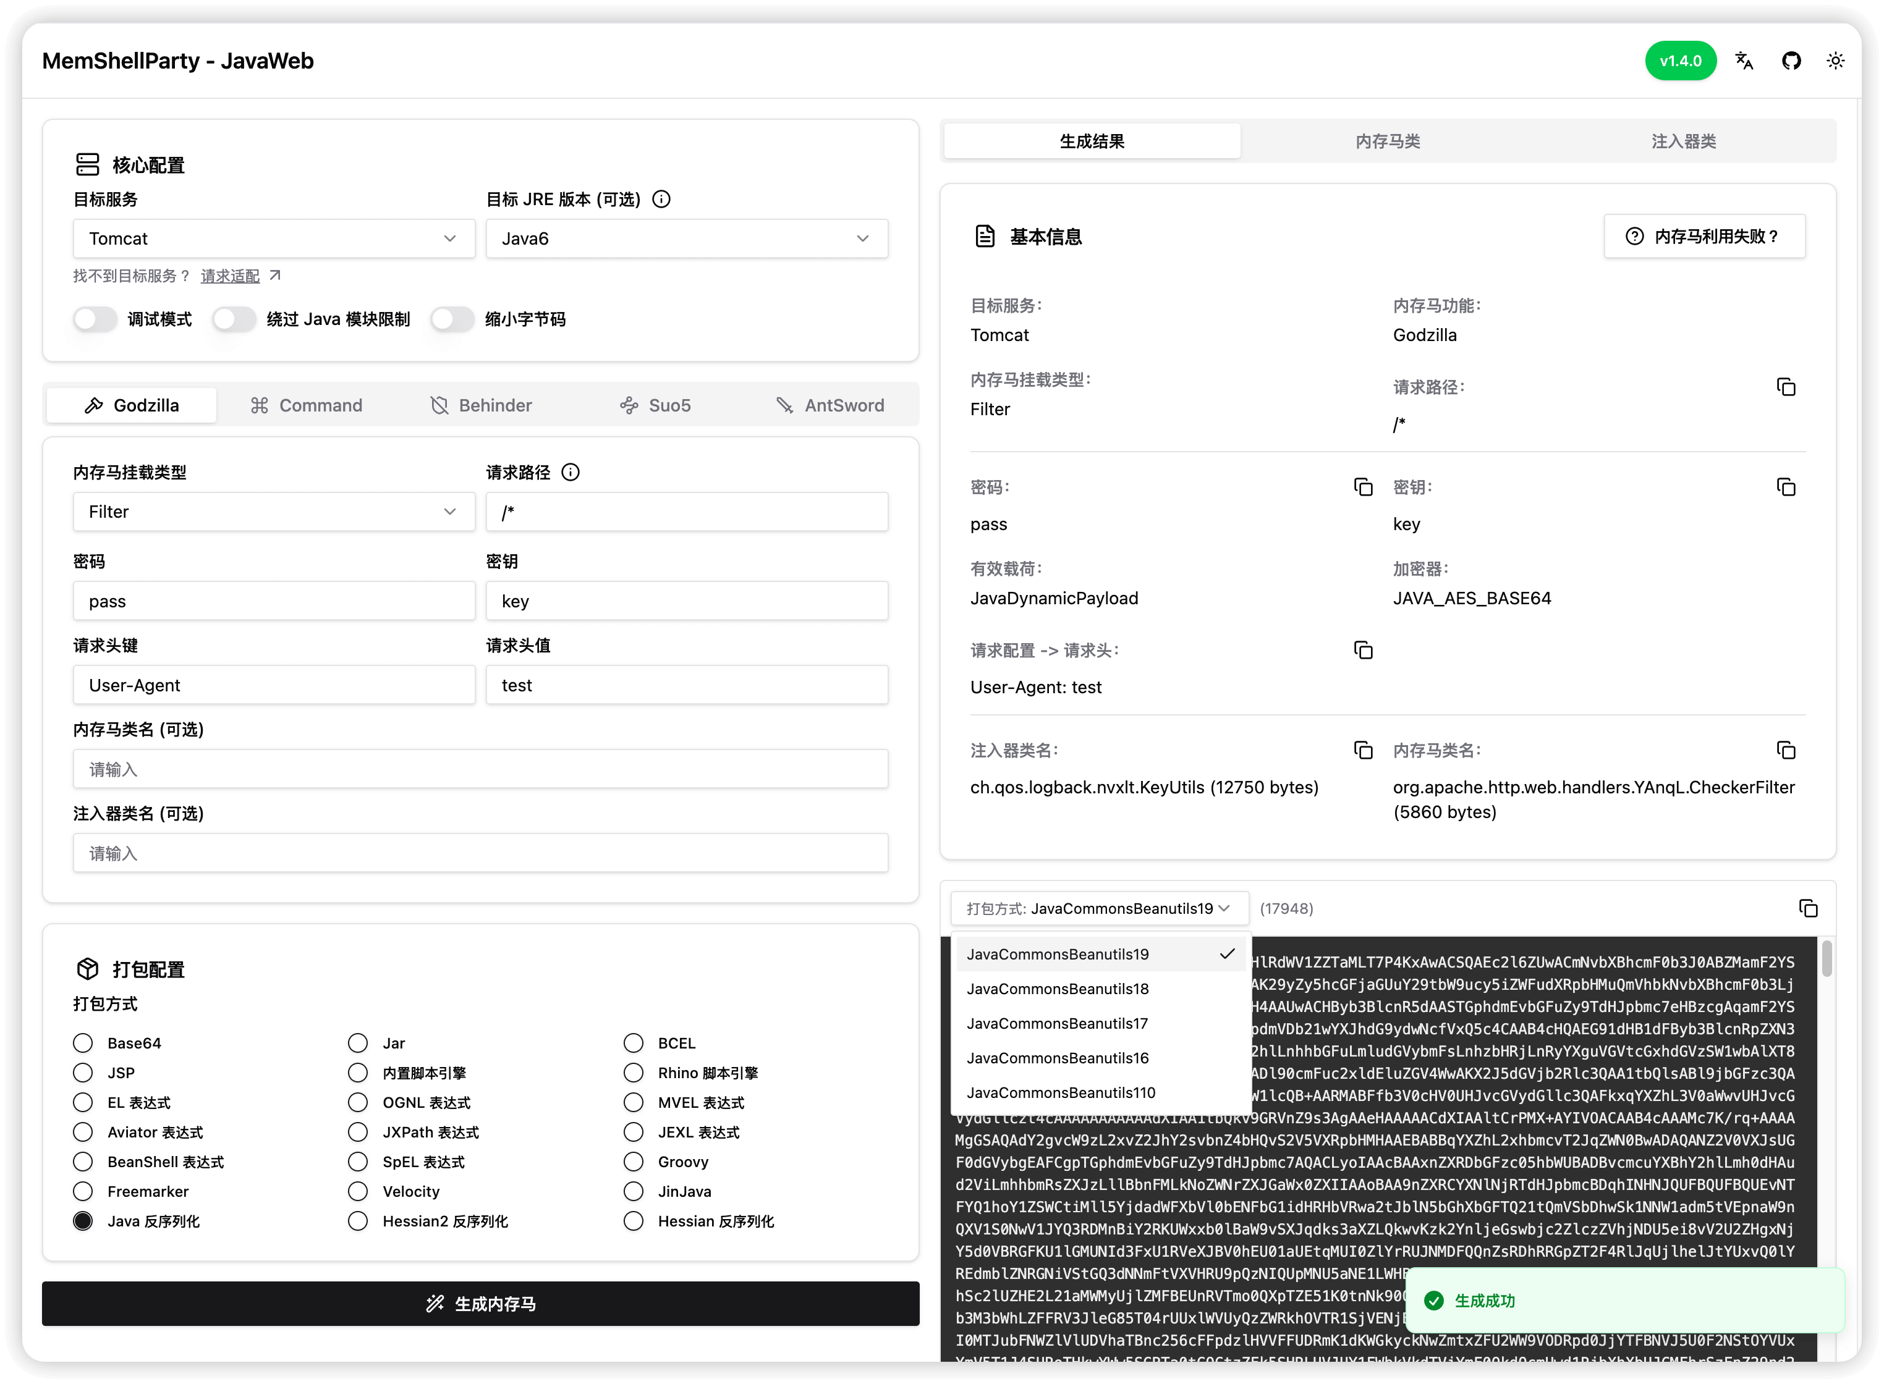Click the 生成内存马 button
This screenshot has height=1384, width=1884.
click(480, 1304)
